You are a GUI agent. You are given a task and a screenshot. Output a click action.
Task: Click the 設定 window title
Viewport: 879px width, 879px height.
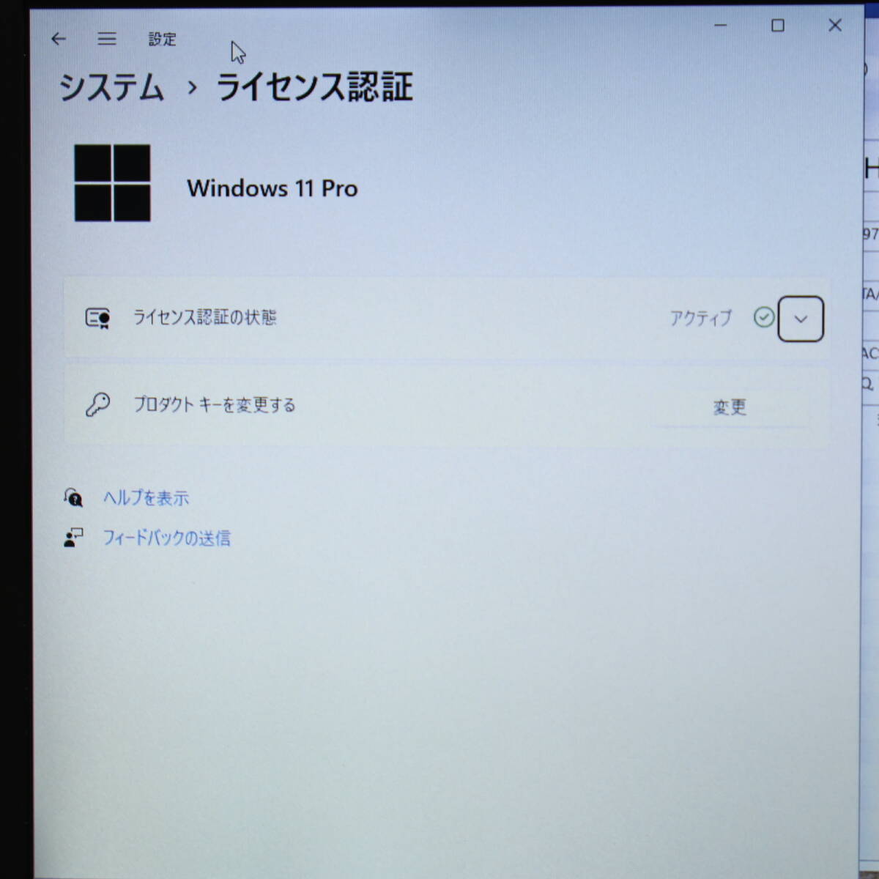[162, 40]
